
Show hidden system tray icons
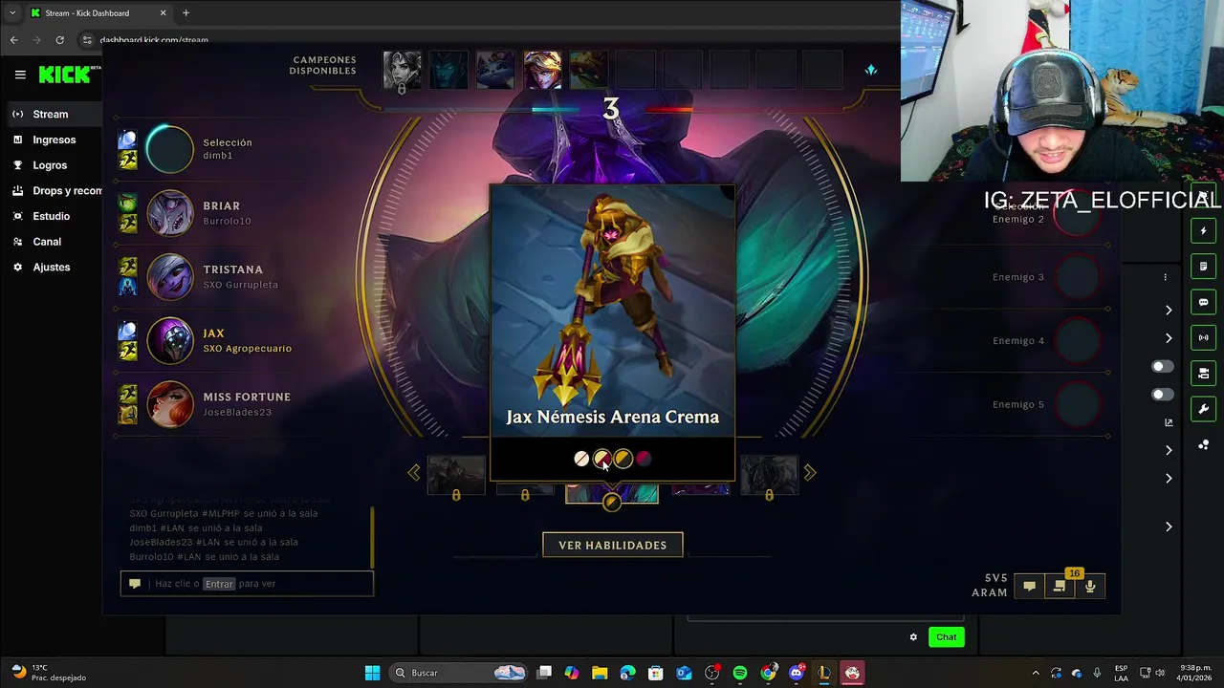pyautogui.click(x=1036, y=673)
